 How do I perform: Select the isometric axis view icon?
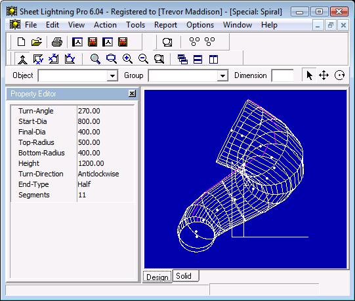tap(22, 59)
